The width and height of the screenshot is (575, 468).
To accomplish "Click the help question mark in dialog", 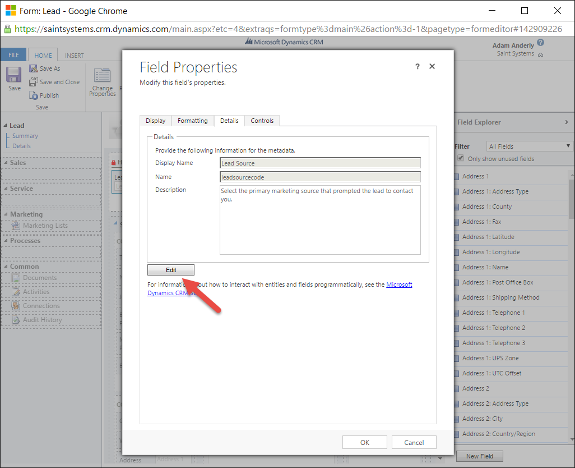I will (417, 66).
